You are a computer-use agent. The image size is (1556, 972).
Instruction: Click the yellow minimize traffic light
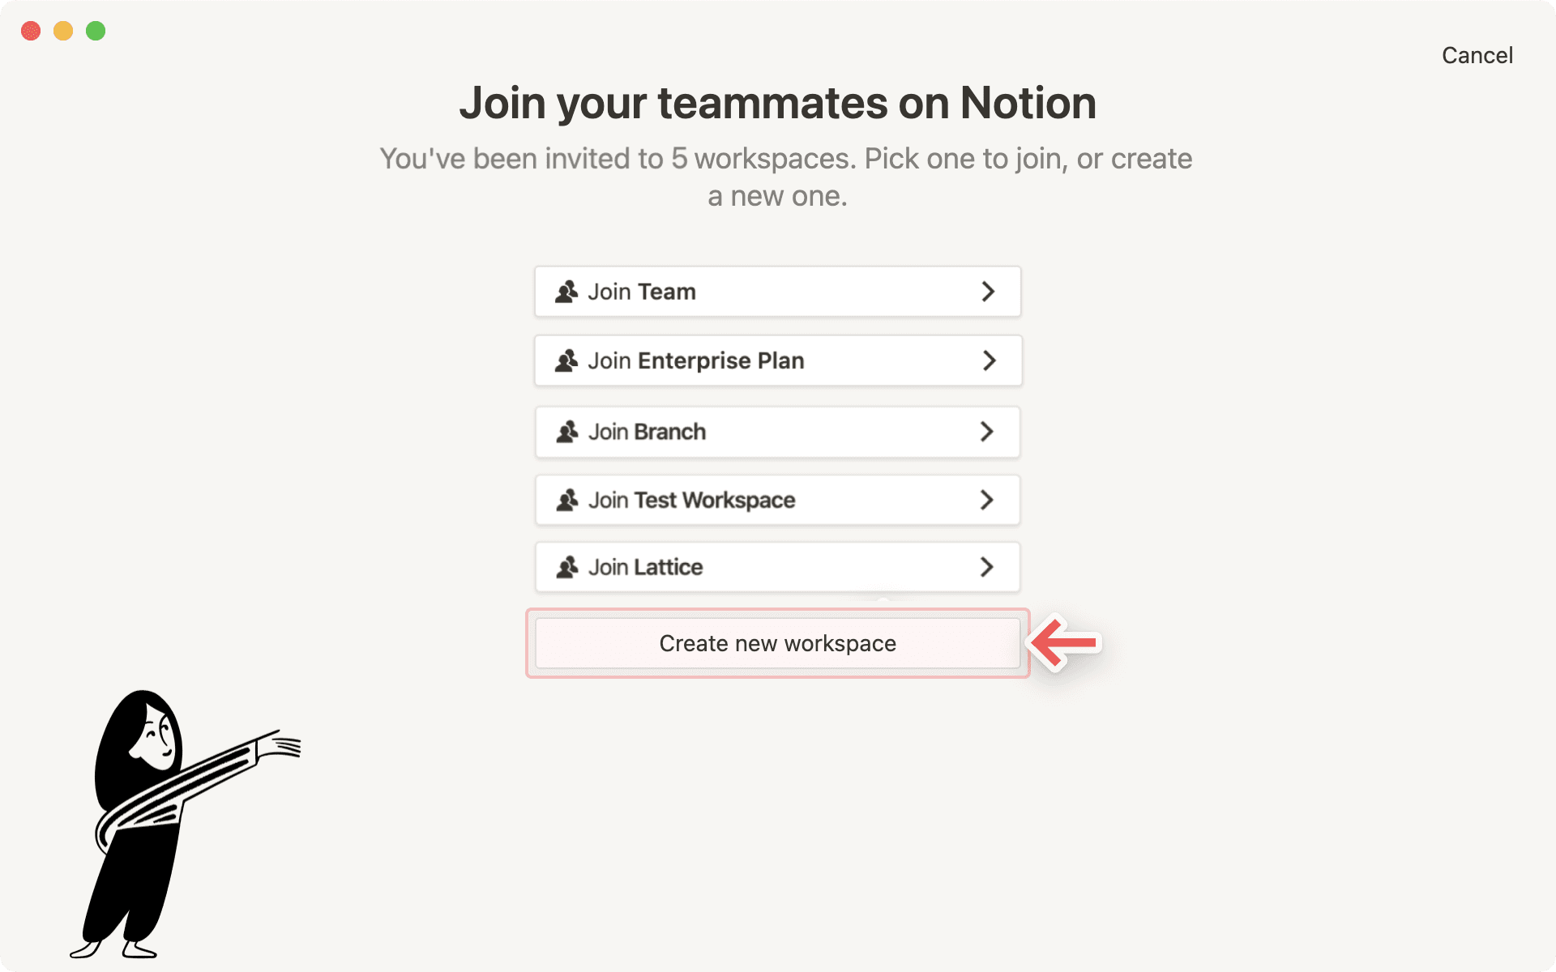click(62, 31)
